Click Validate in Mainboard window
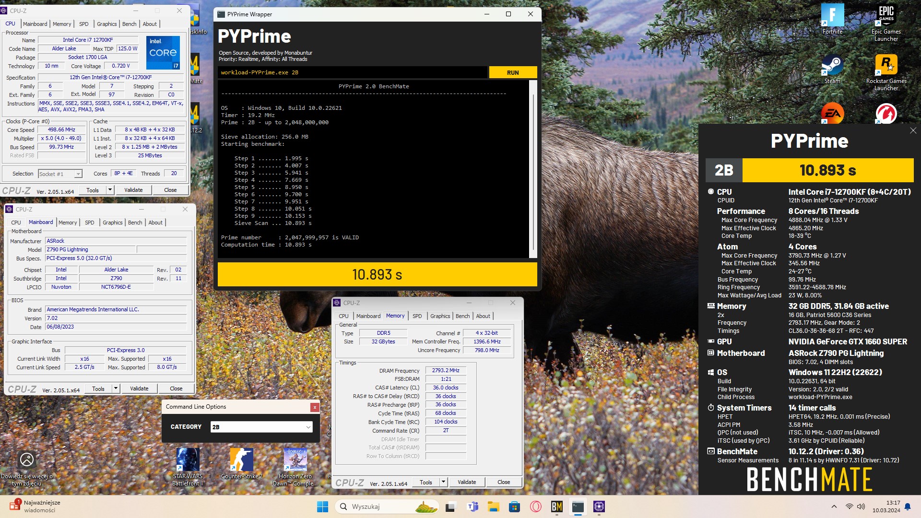The width and height of the screenshot is (921, 518). [139, 388]
